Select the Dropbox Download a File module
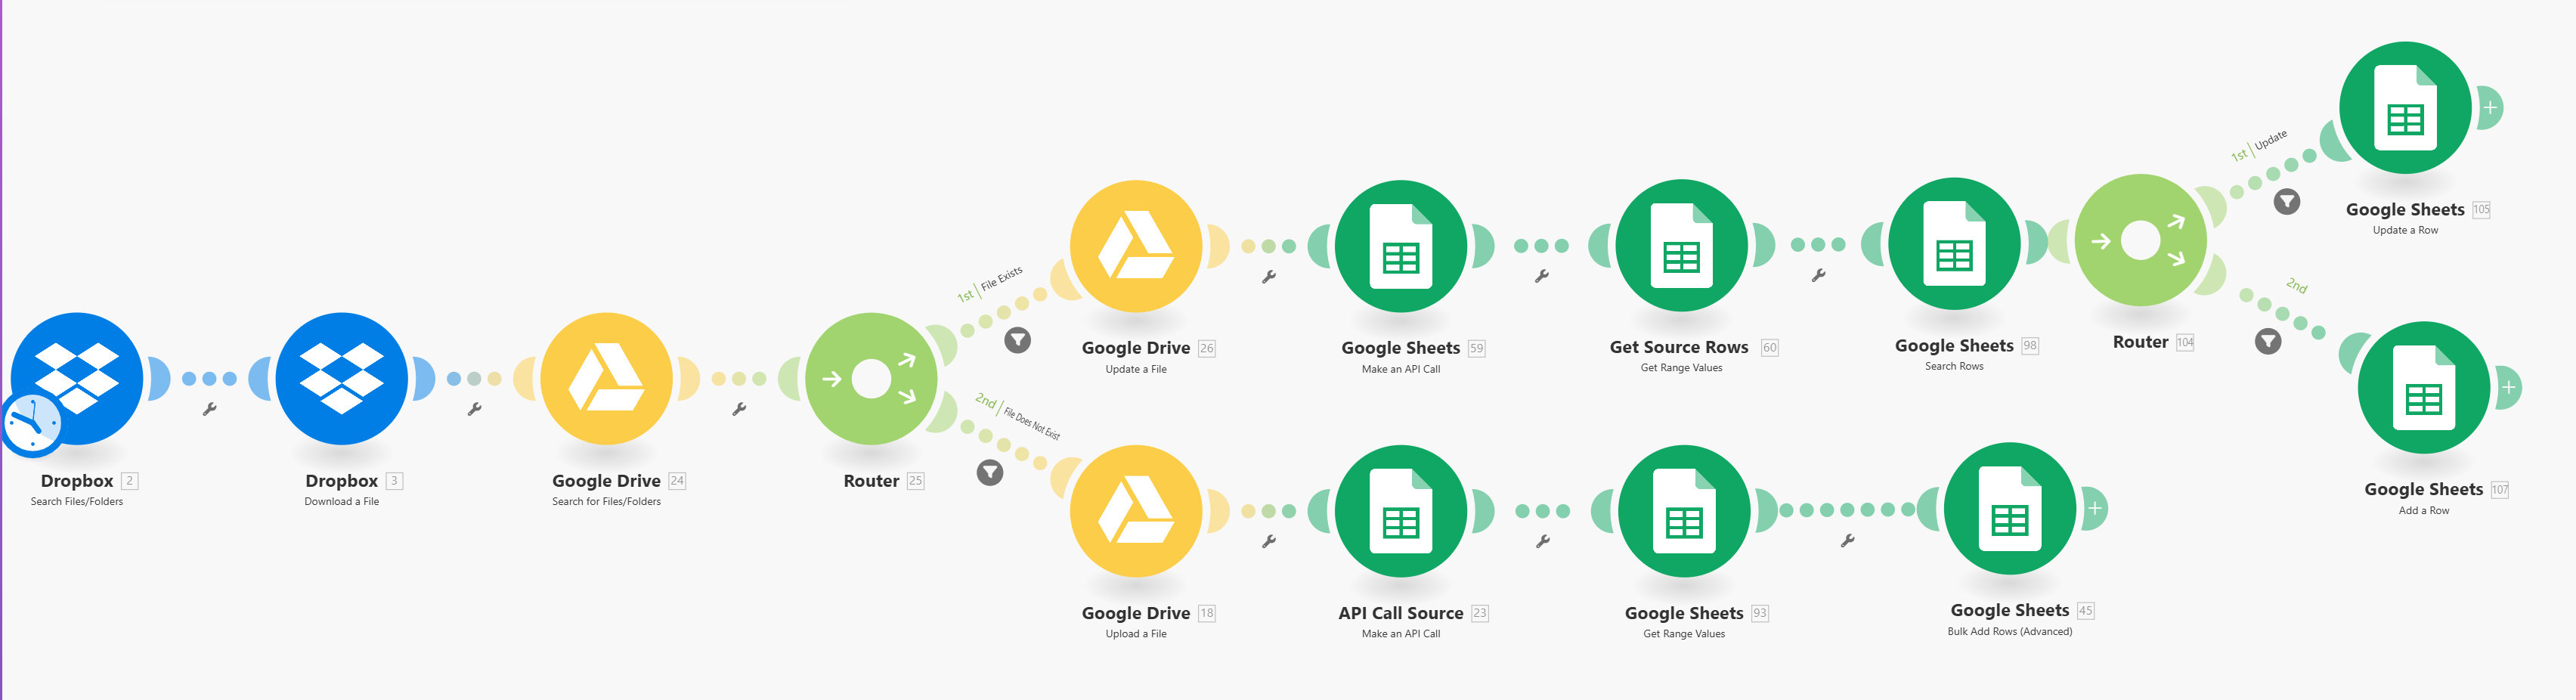 (x=342, y=379)
